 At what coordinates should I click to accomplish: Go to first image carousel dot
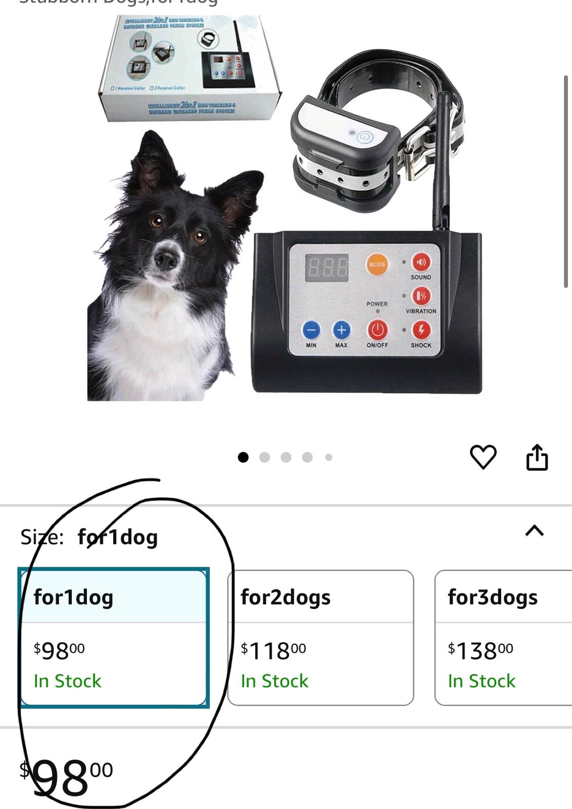tap(243, 457)
